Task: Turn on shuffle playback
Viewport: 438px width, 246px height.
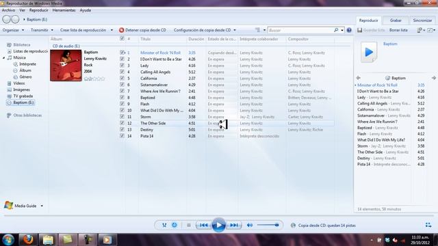Action: pos(164,225)
